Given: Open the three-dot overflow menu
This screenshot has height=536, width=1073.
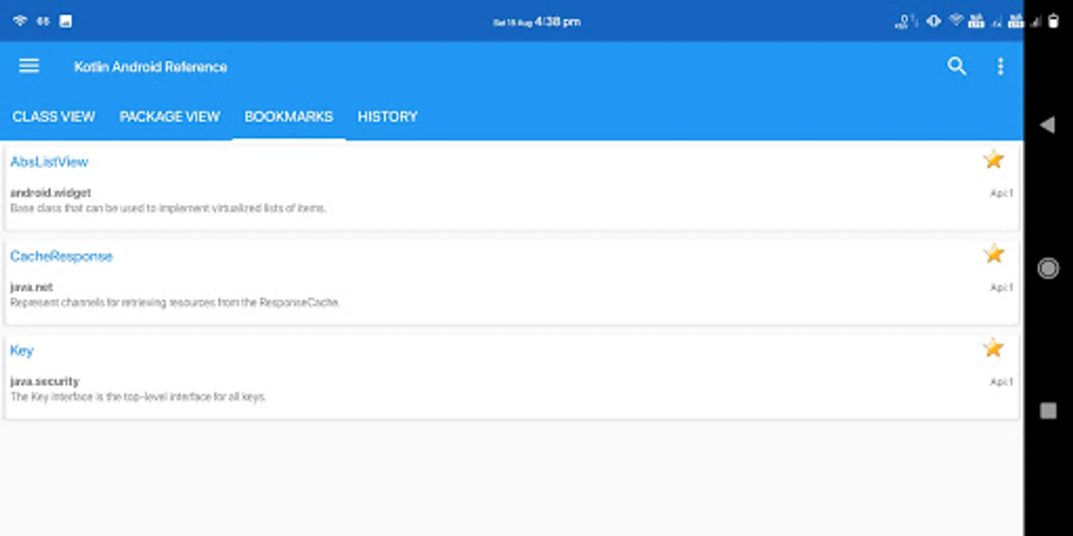Looking at the screenshot, I should 1001,66.
